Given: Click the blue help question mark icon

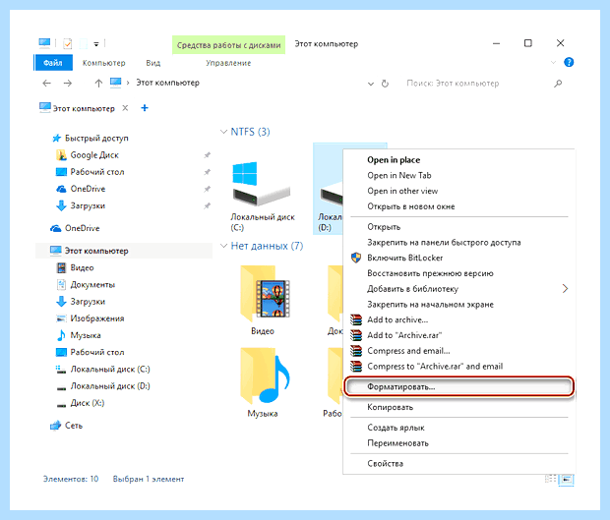Looking at the screenshot, I should click(569, 62).
